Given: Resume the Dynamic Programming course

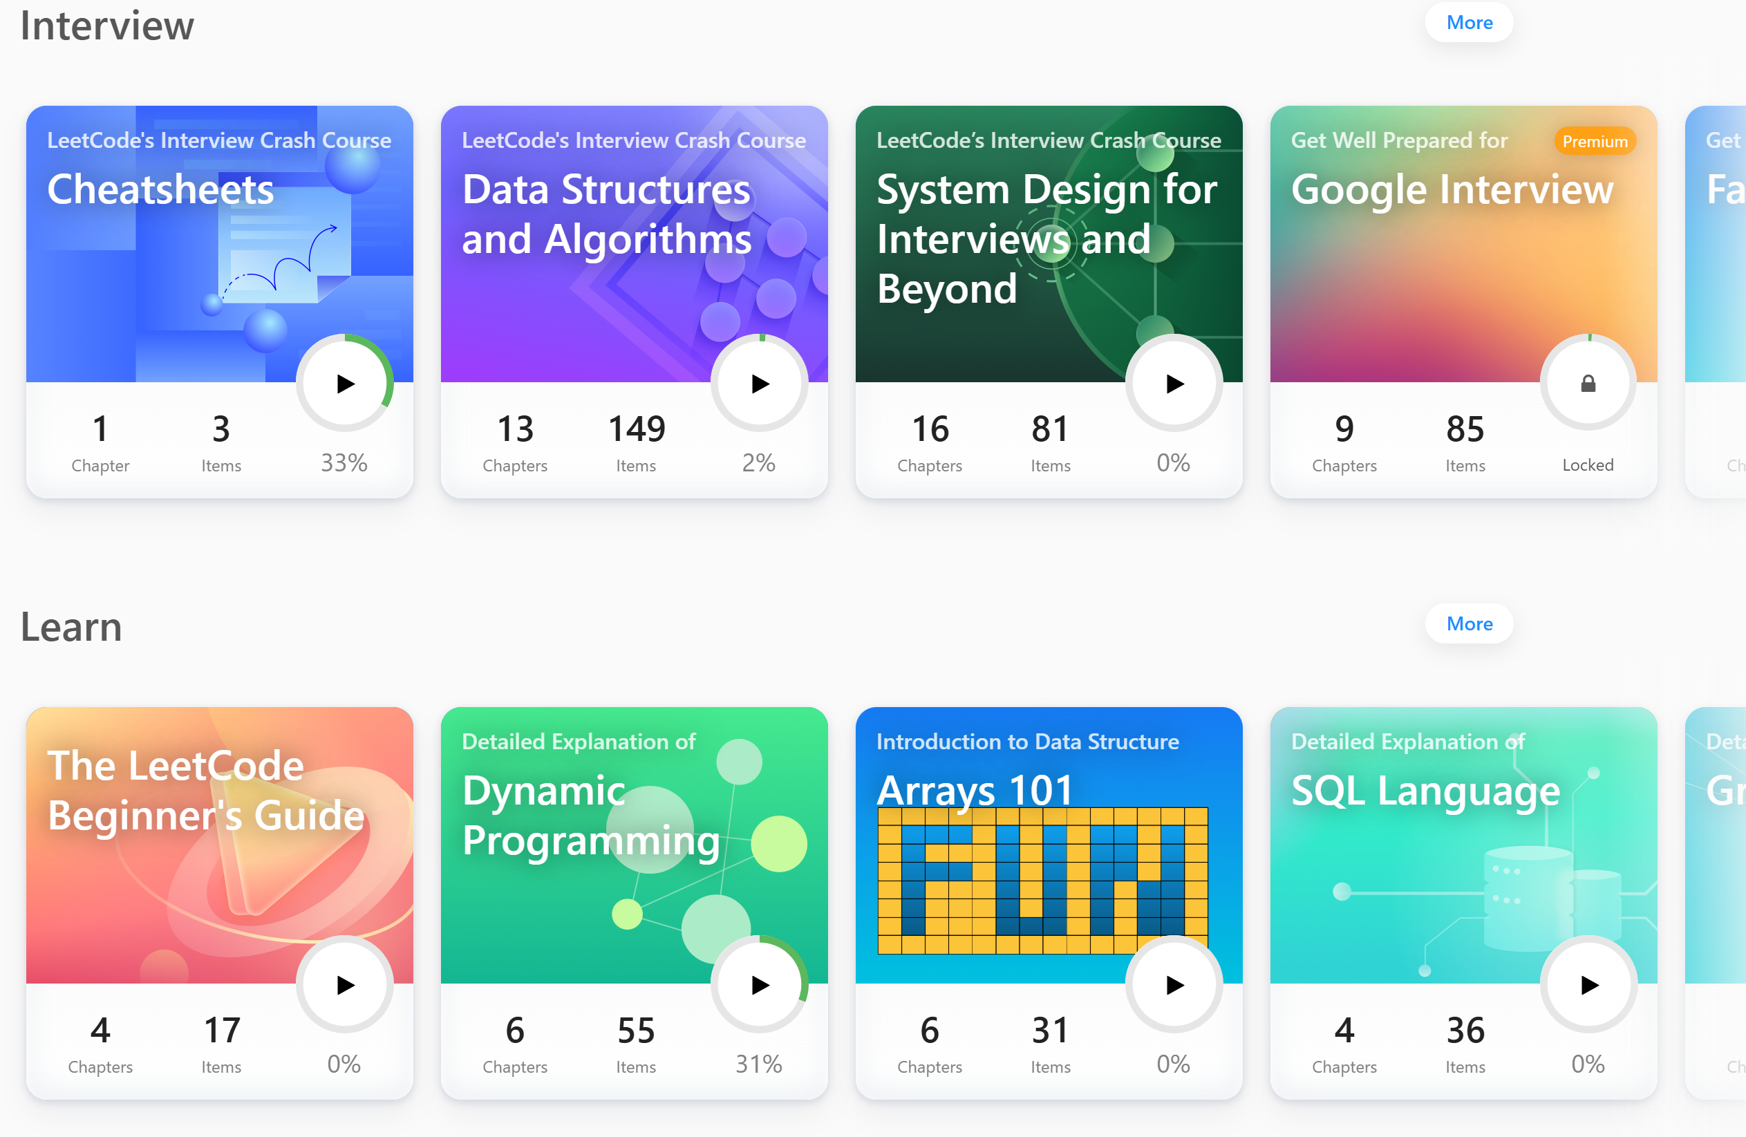Looking at the screenshot, I should (x=759, y=985).
